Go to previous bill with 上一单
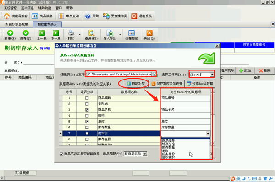 (x=42, y=35)
